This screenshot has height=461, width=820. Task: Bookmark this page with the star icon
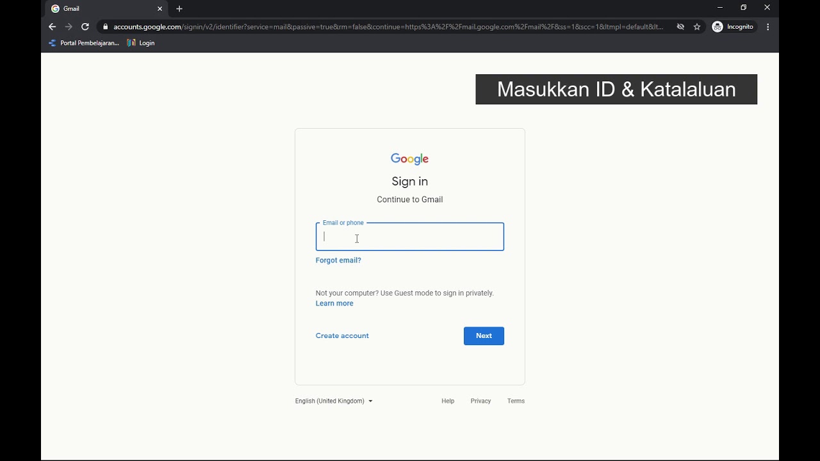click(697, 27)
